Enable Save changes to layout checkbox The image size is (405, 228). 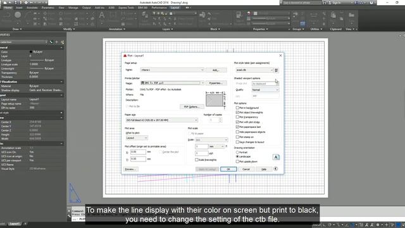pos(237,142)
